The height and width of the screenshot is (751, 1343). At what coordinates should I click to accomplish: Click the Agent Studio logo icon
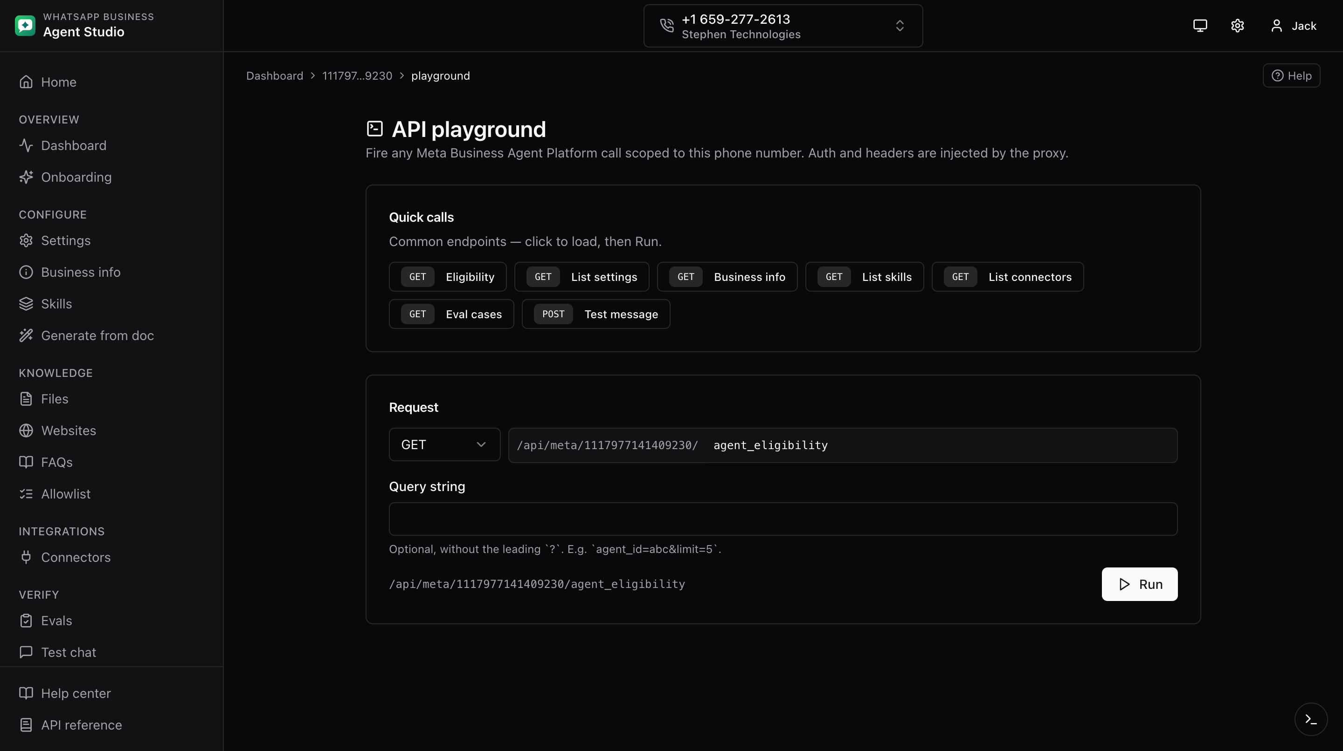(x=25, y=26)
